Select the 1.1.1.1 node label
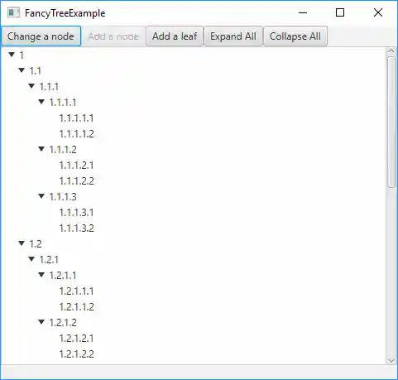Viewport: 398px width, 380px height. click(63, 103)
